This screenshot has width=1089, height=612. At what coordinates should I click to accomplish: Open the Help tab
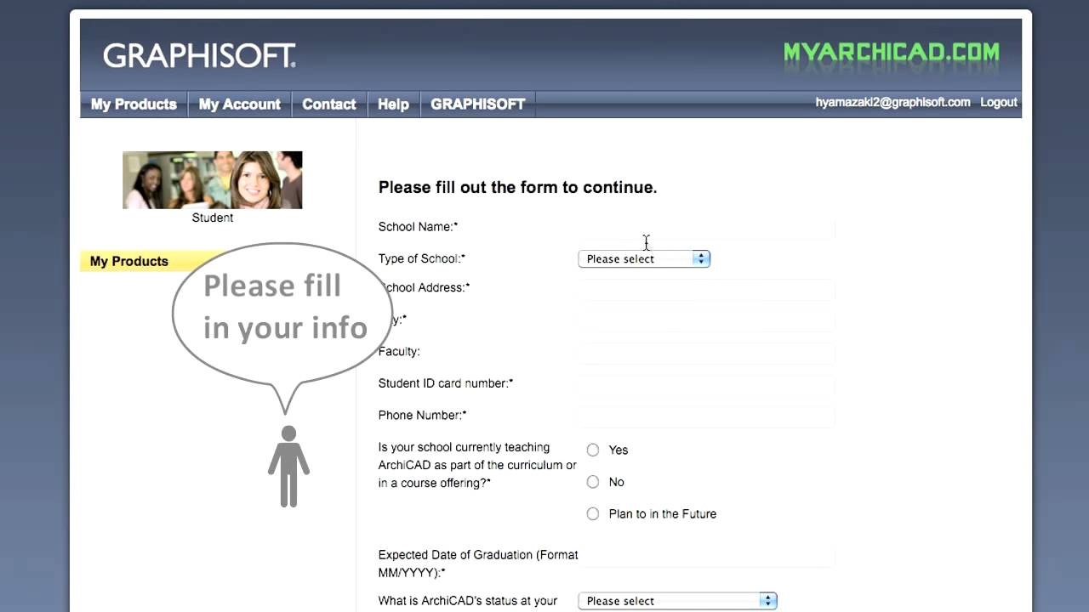[x=393, y=105]
